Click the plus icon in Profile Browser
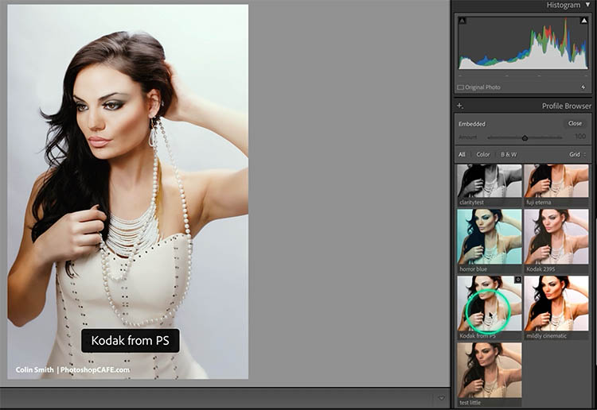 click(460, 106)
